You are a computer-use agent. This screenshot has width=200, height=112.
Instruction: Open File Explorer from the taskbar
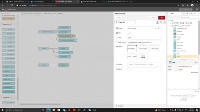point(54,110)
